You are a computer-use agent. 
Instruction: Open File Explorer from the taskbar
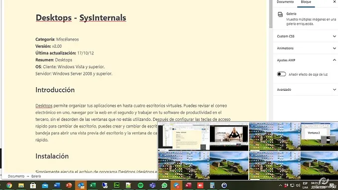21,186
